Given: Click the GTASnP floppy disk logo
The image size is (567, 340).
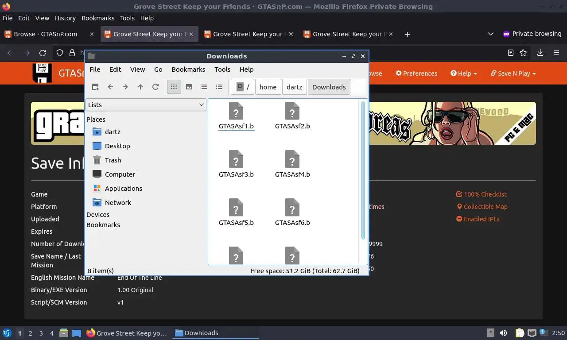Looking at the screenshot, I should click(42, 73).
